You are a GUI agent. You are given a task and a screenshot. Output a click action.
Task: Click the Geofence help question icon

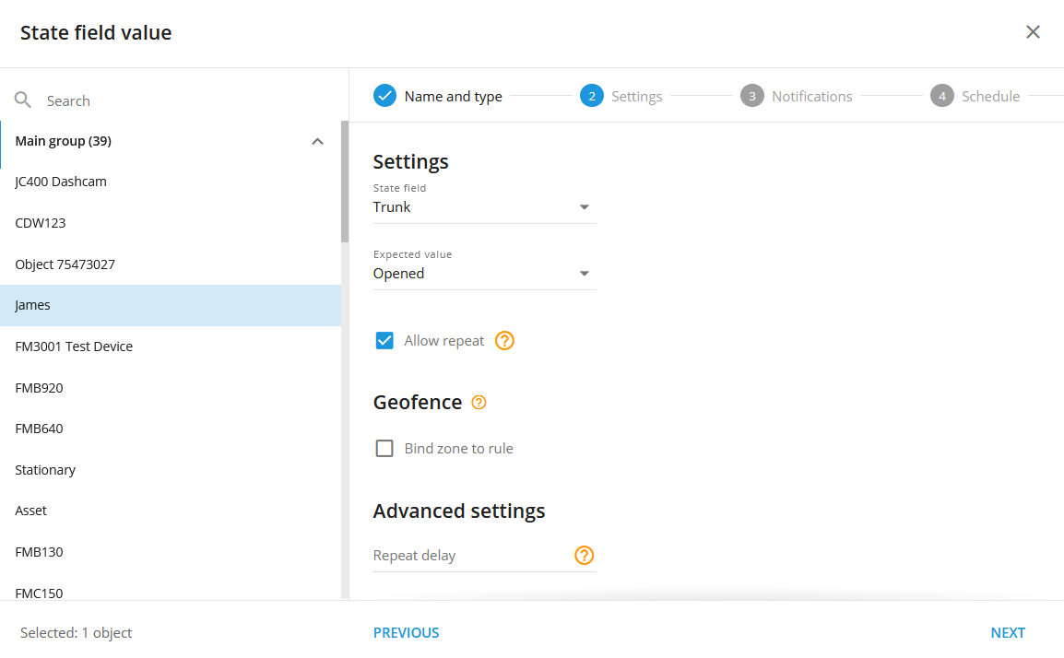click(479, 403)
